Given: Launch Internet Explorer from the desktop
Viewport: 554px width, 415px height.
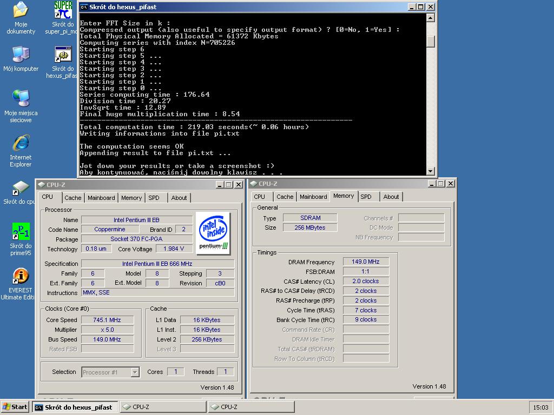Looking at the screenshot, I should pyautogui.click(x=21, y=151).
